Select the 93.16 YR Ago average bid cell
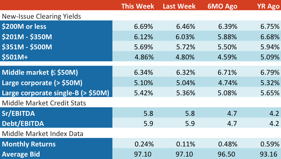Viewport: 281px width, 159px height. 268,154
